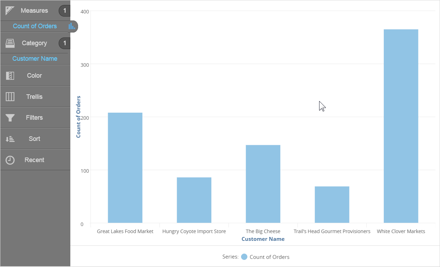Select the Customer Name category field
The width and height of the screenshot is (440, 267).
(35, 59)
